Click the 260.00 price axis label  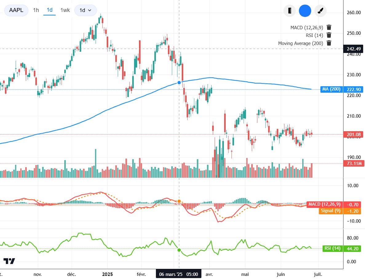point(354,13)
